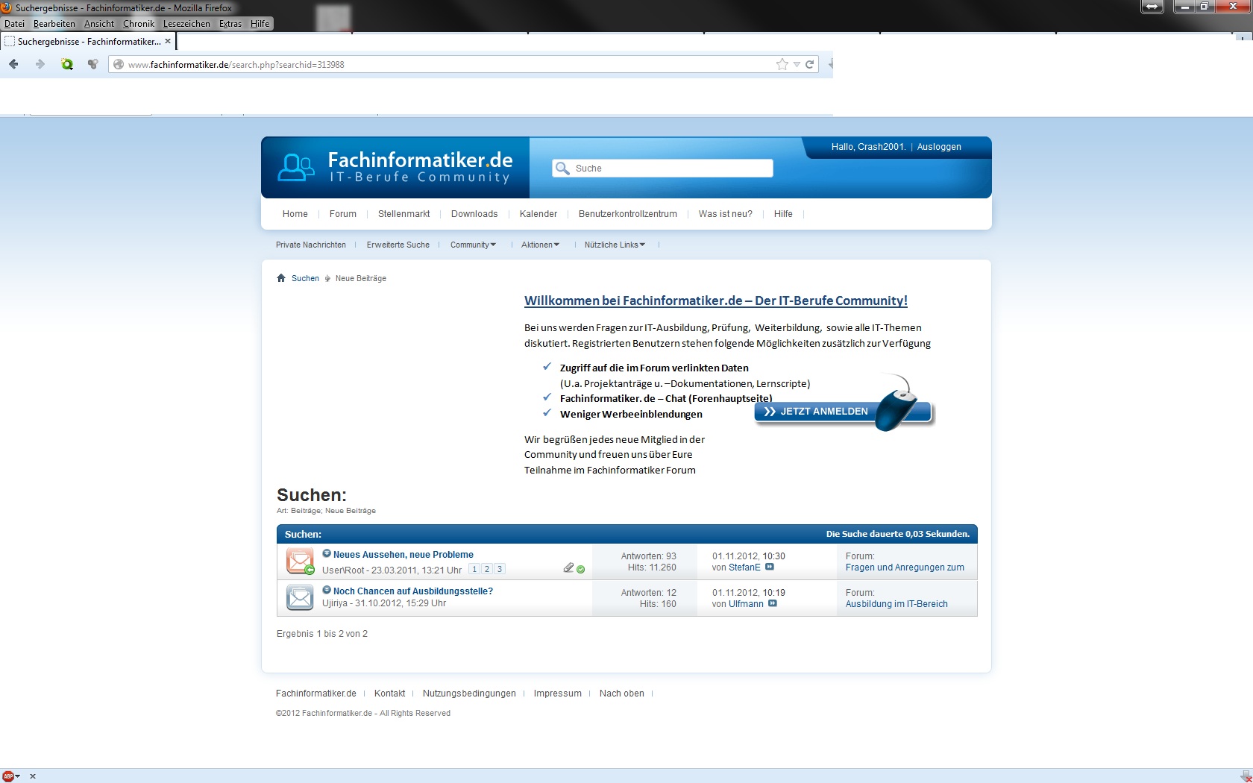Viewport: 1253px width, 783px height.
Task: Click the green checkmark icon in first thread row
Action: point(581,569)
